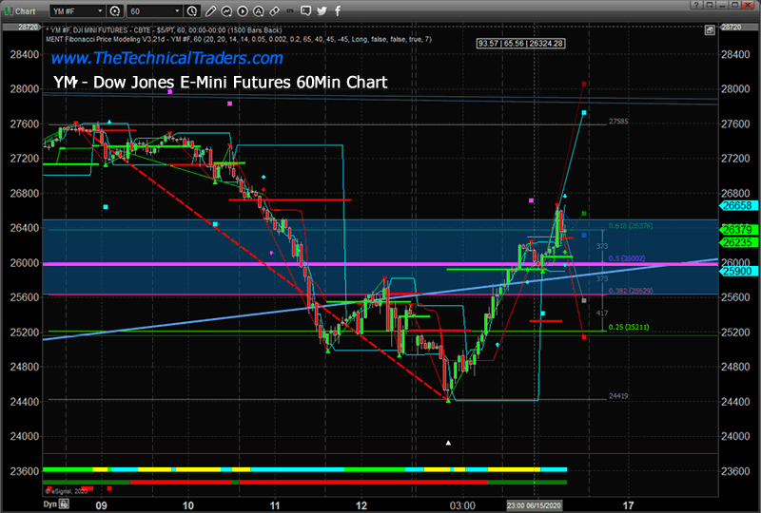Click the Dyn label at bottom left
The width and height of the screenshot is (761, 513).
[50, 504]
